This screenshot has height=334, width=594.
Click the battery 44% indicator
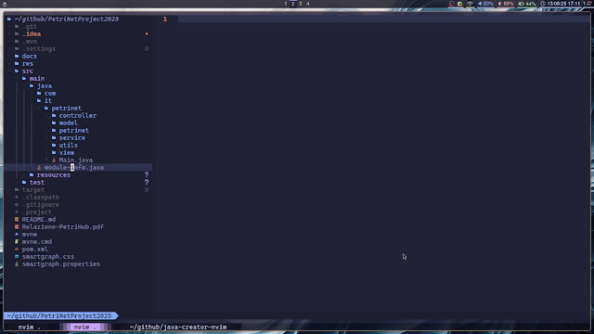(527, 4)
